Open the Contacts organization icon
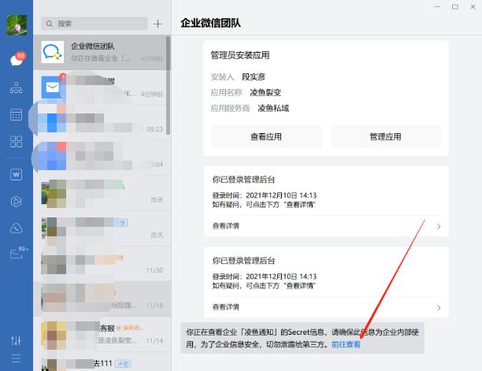482x371 pixels. [16, 88]
